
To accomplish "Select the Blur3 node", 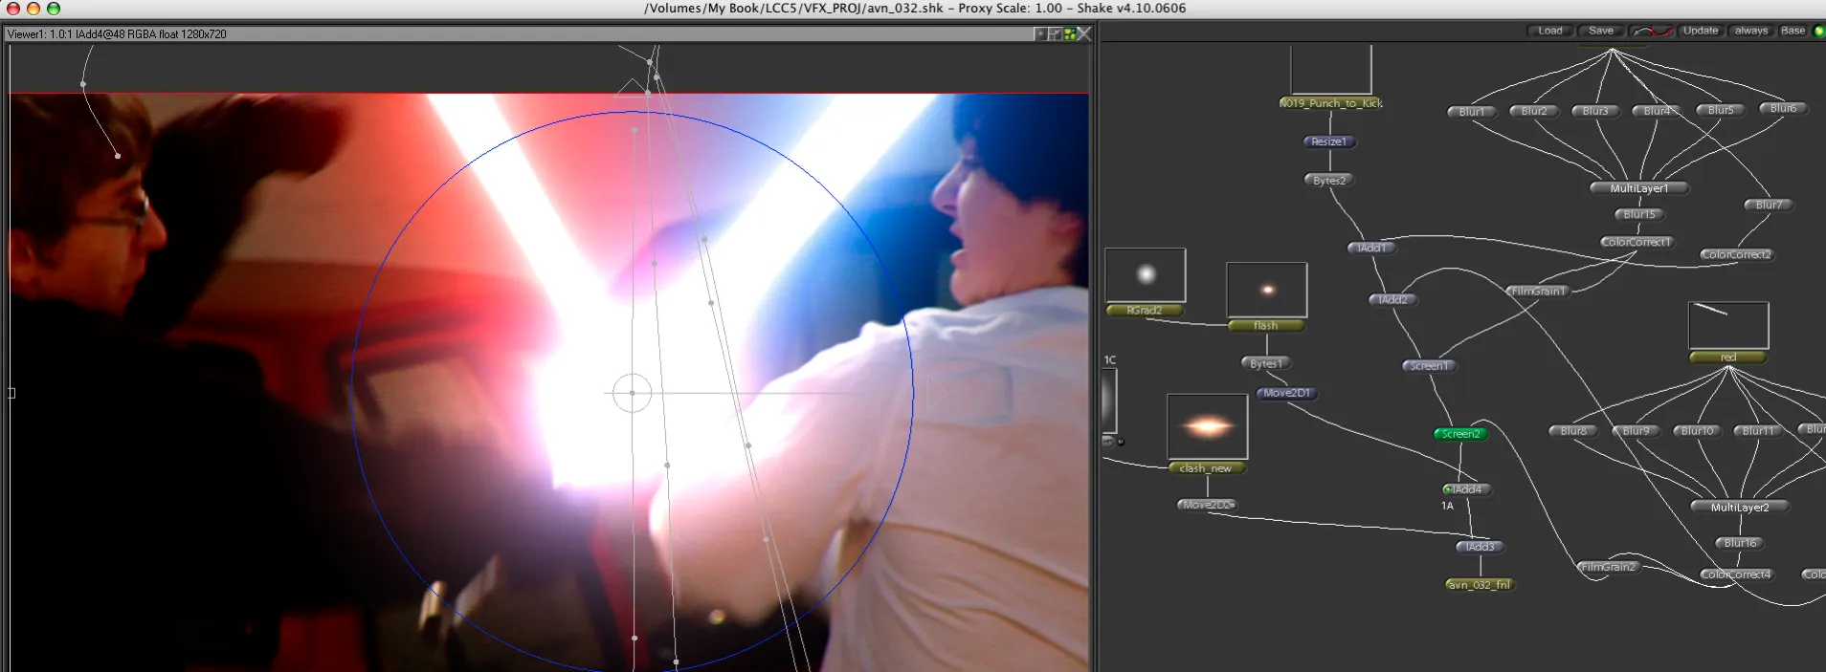I will [1595, 111].
